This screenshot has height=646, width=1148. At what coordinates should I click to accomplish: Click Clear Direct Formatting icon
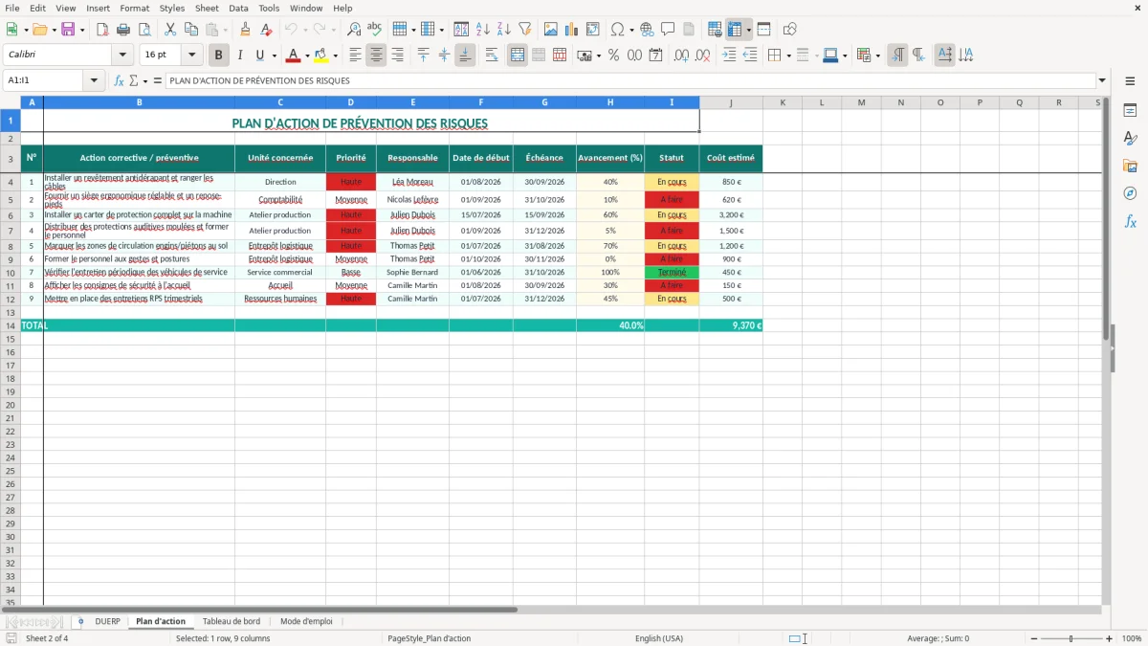267,30
